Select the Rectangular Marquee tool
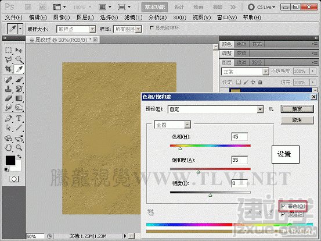The height and width of the screenshot is (241, 321). [8, 50]
